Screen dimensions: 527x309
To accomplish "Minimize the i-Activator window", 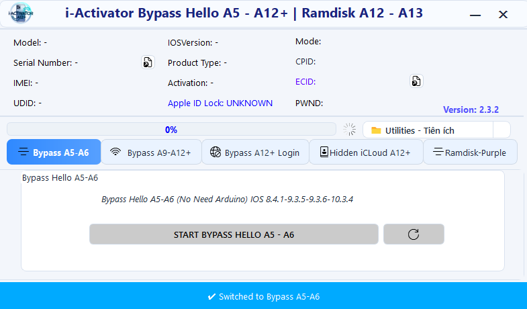I will (475, 15).
